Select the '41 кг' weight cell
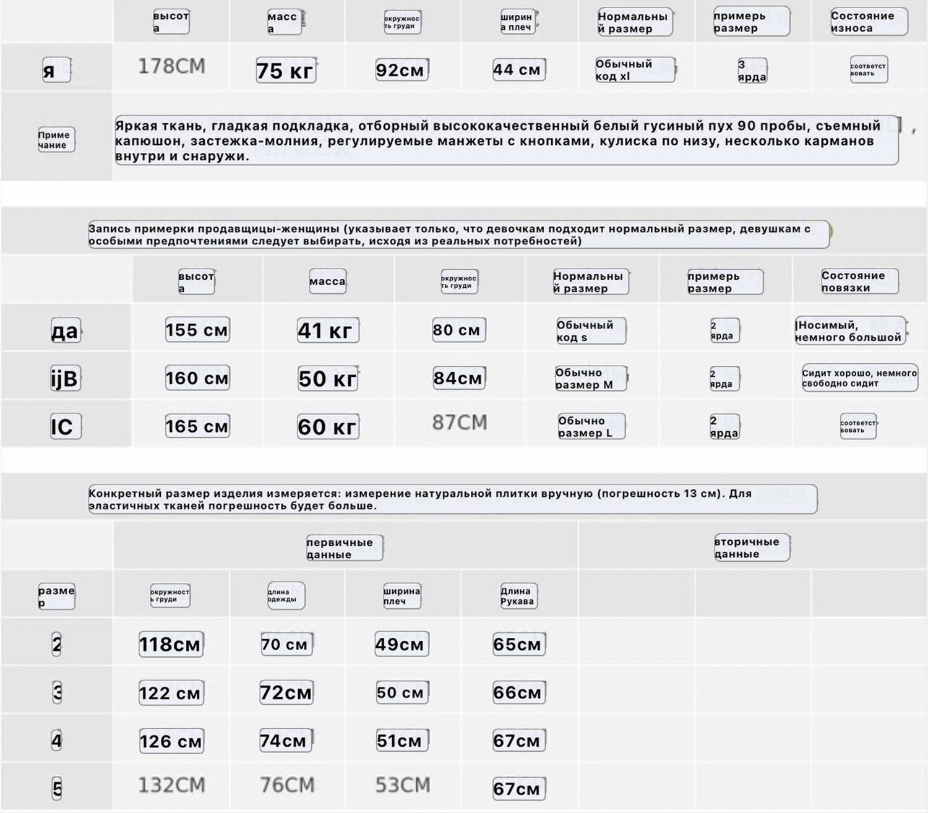928x813 pixels. (327, 330)
